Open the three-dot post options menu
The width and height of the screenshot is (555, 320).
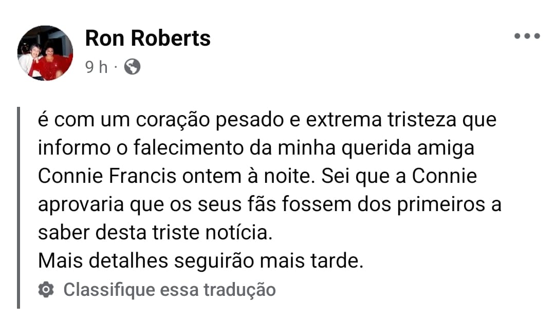click(x=527, y=36)
